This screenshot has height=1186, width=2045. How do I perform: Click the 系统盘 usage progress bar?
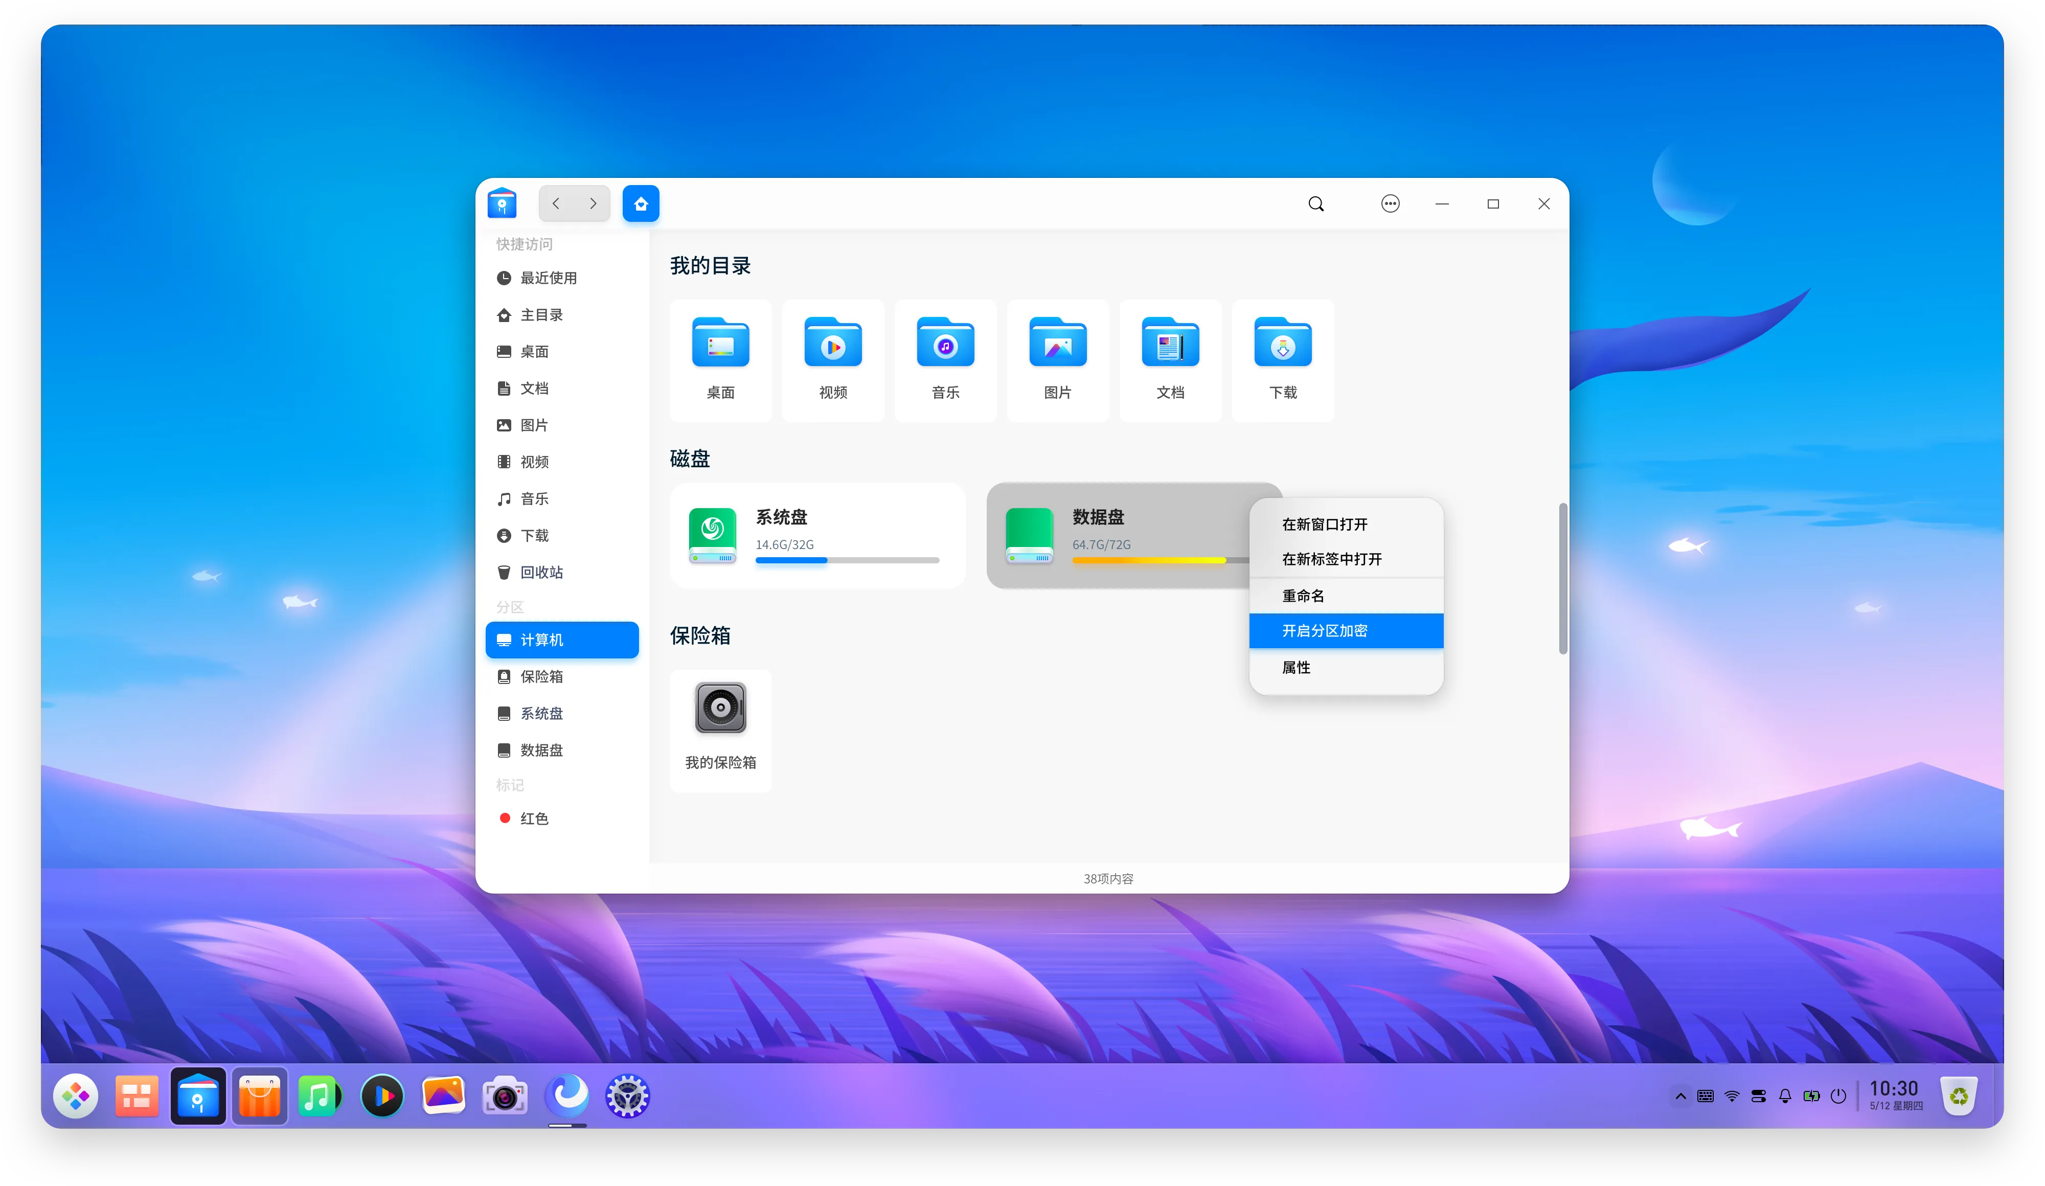tap(847, 561)
